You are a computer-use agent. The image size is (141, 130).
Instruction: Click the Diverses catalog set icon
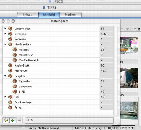point(10,34)
